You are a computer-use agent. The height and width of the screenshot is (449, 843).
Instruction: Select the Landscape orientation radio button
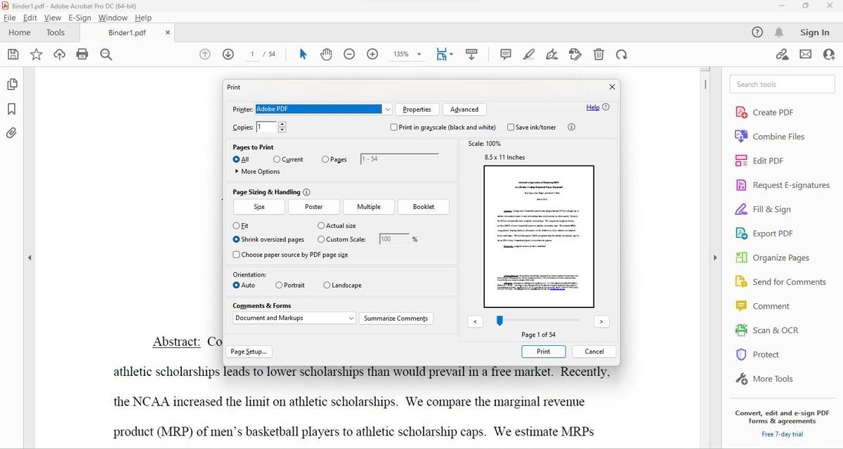[327, 285]
